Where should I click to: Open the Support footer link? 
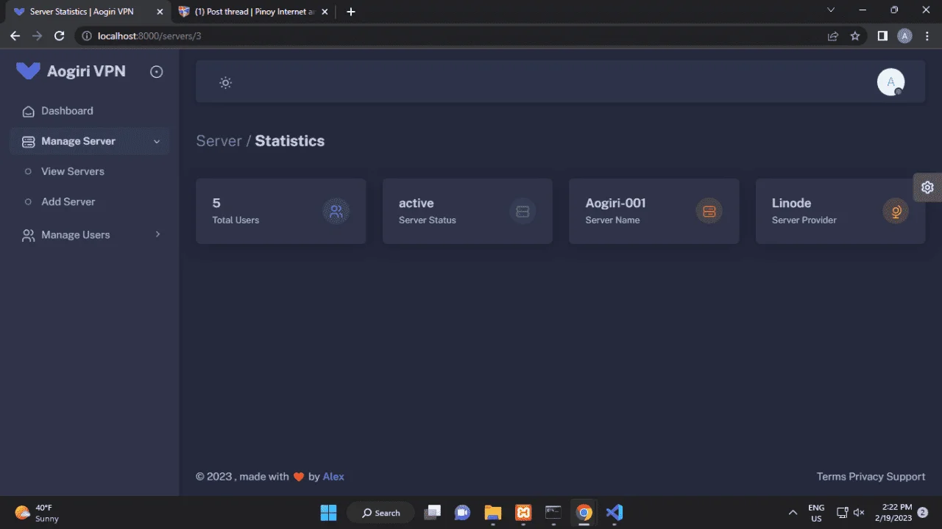pos(906,476)
